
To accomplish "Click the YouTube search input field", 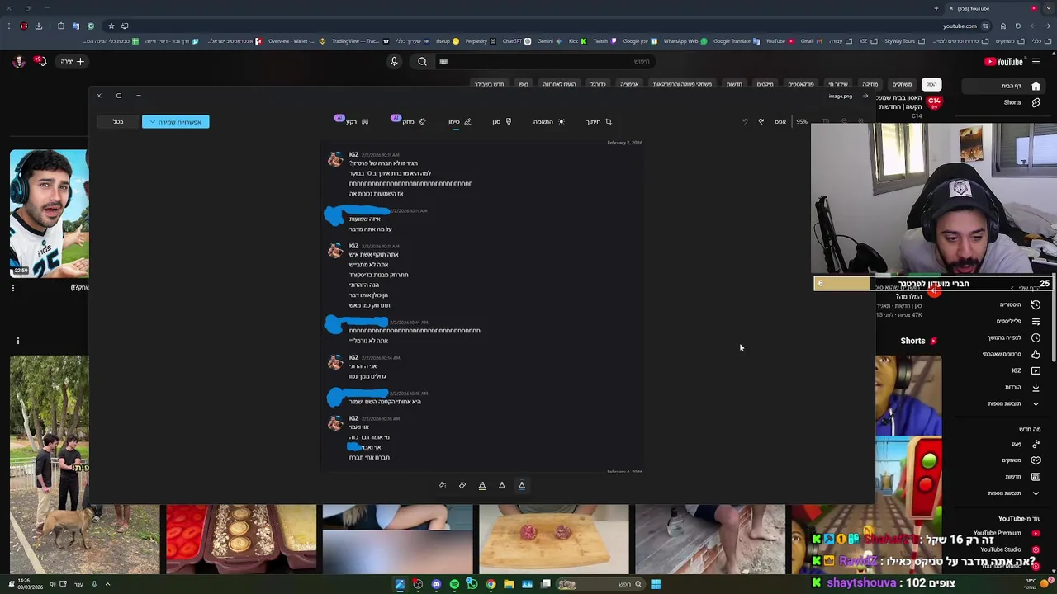I will point(545,61).
